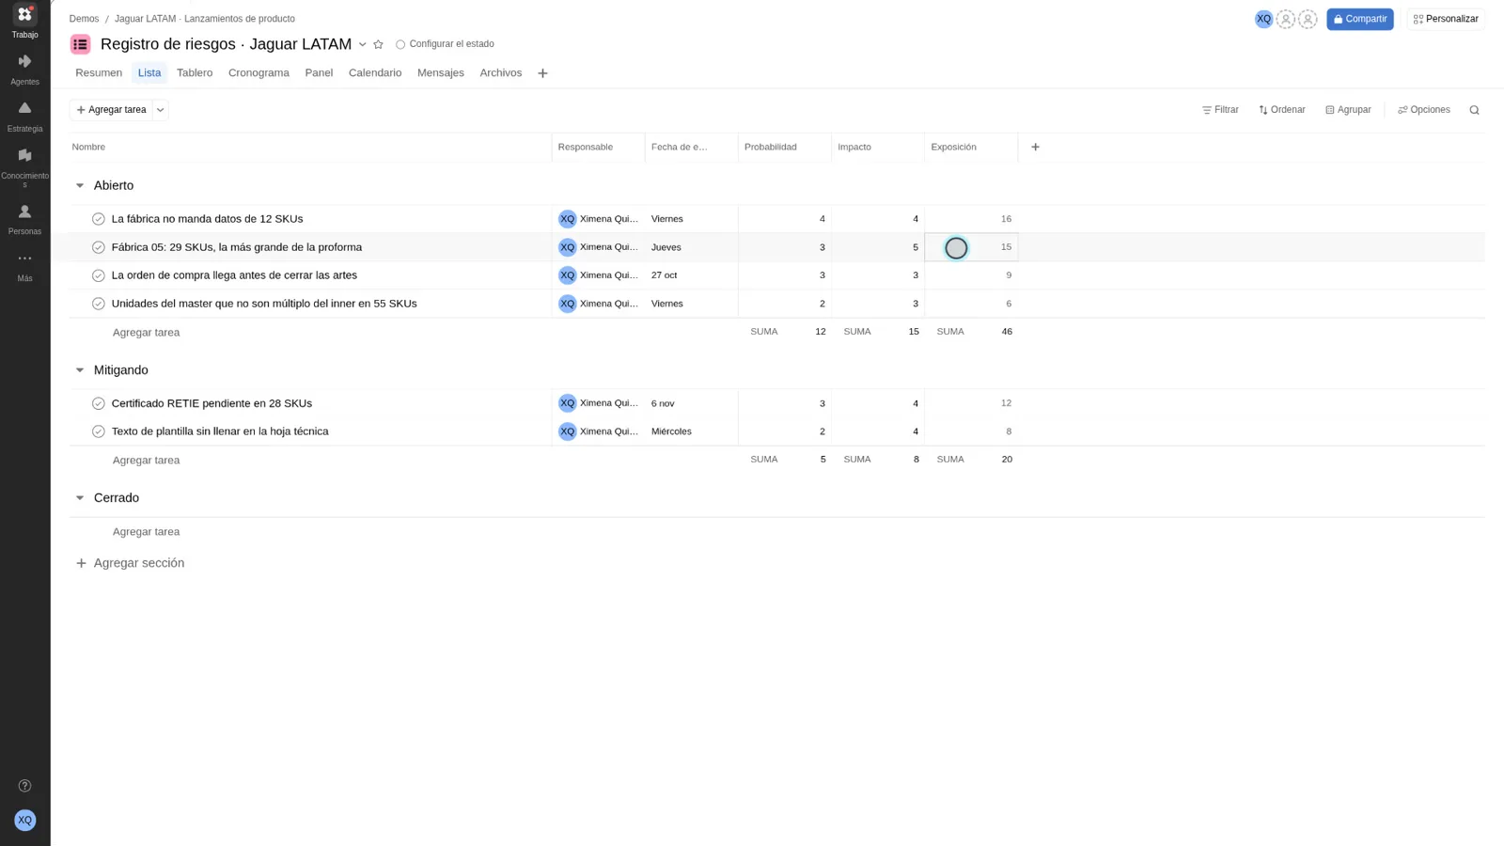Star the project as favorite
Screen dimensions: 1504x846
pyautogui.click(x=378, y=44)
